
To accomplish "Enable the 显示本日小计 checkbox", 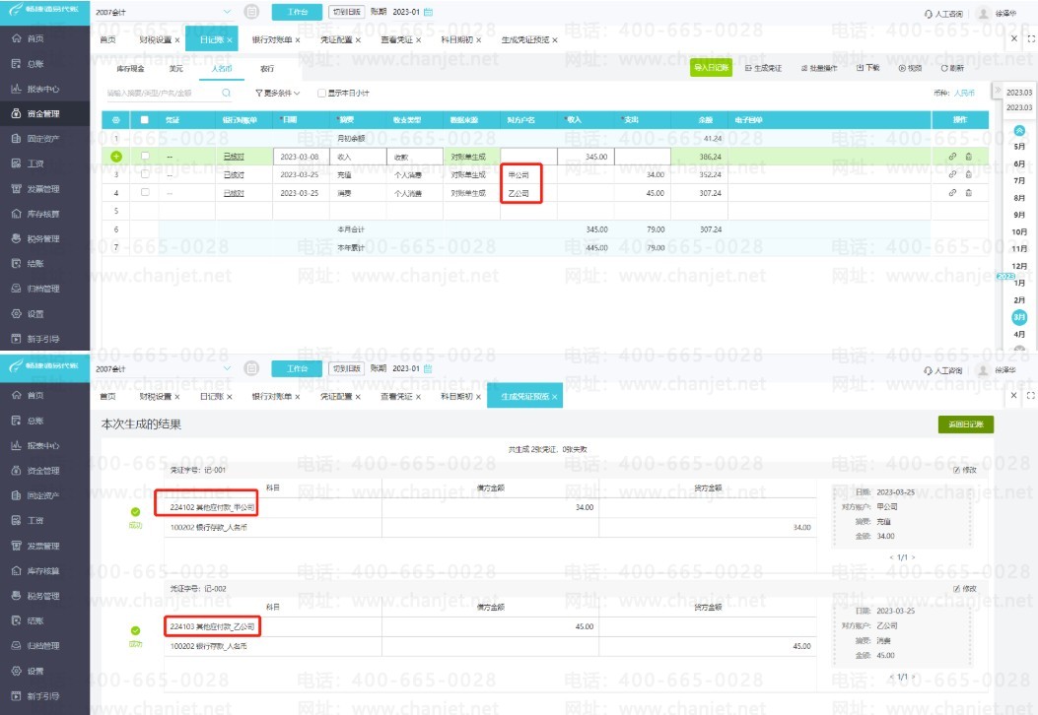I will [321, 94].
